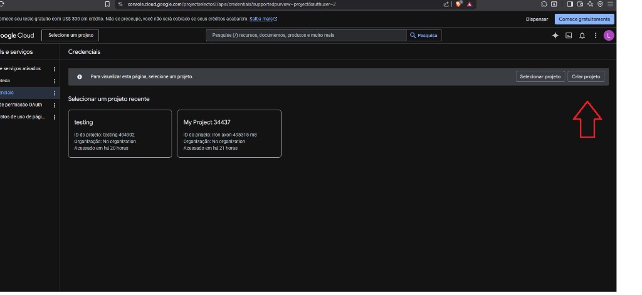Open more options for Biblioteca sidebar item
Image resolution: width=642 pixels, height=295 pixels.
55,81
